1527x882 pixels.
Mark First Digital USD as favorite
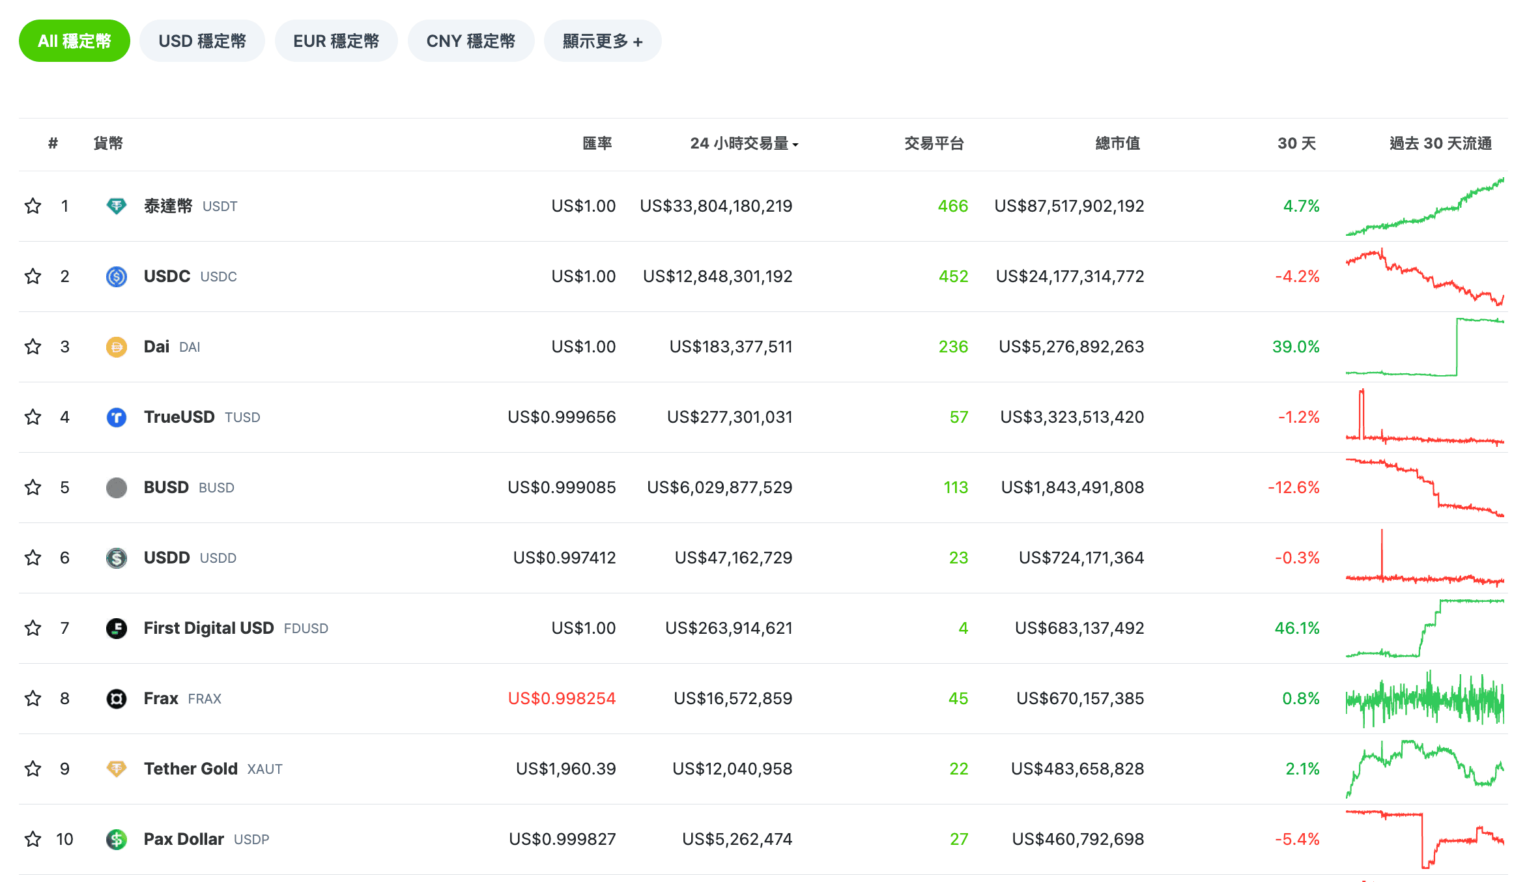(x=33, y=628)
